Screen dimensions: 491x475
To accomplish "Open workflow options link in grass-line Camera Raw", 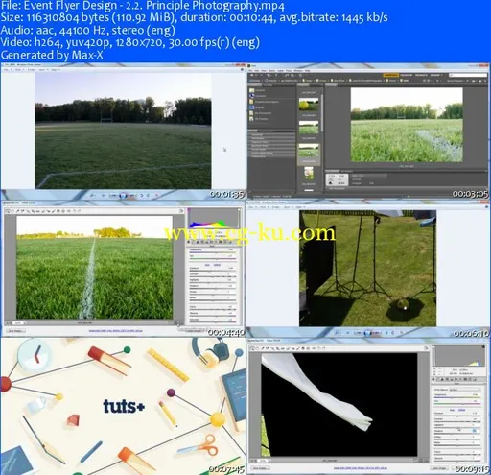I will tap(115, 331).
